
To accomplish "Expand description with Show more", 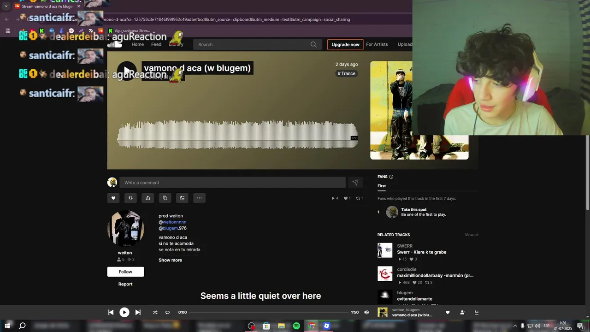I will coord(170,260).
